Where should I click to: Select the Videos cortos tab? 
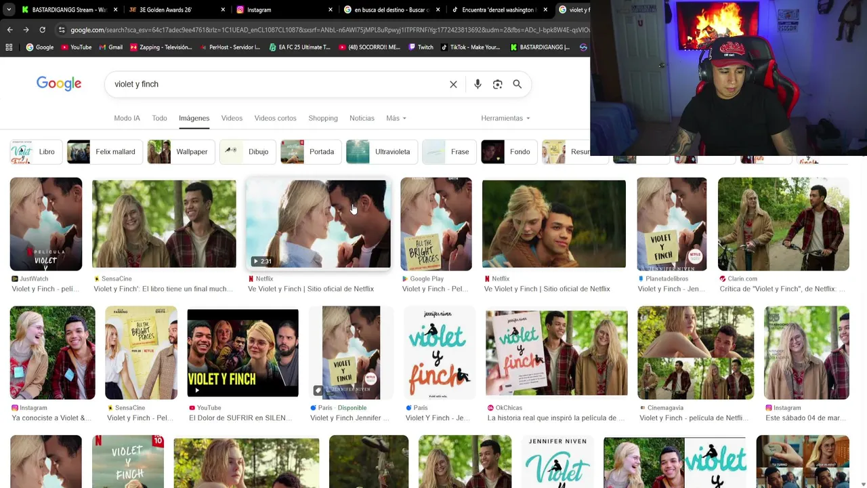275,118
